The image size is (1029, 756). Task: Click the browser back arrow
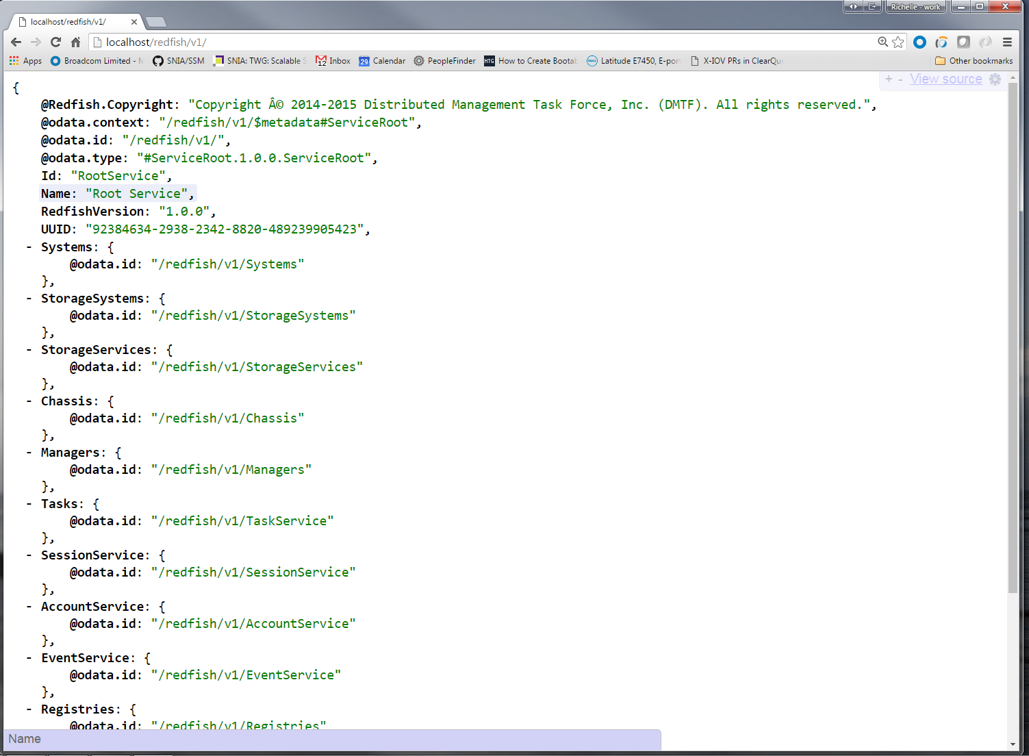click(16, 42)
